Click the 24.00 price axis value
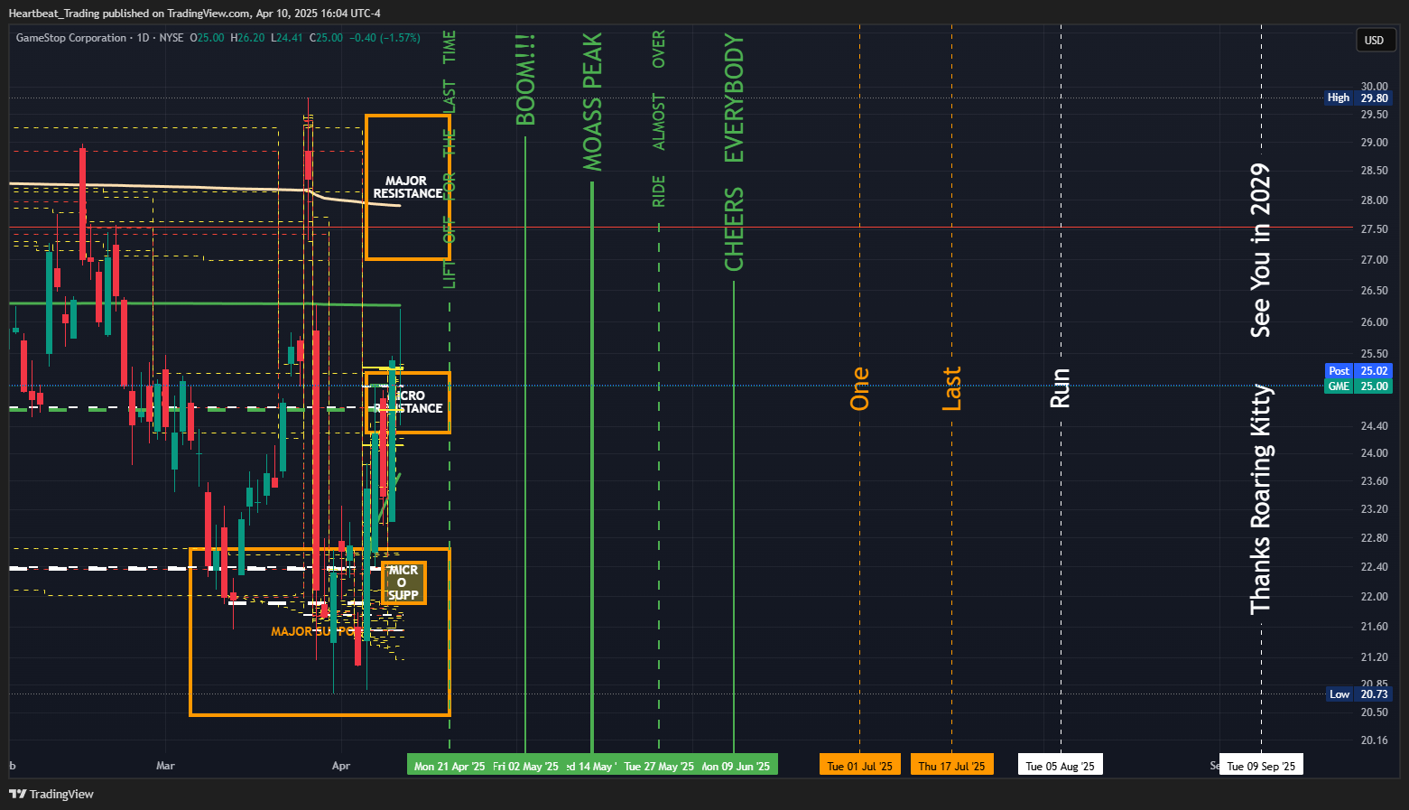 tap(1375, 453)
